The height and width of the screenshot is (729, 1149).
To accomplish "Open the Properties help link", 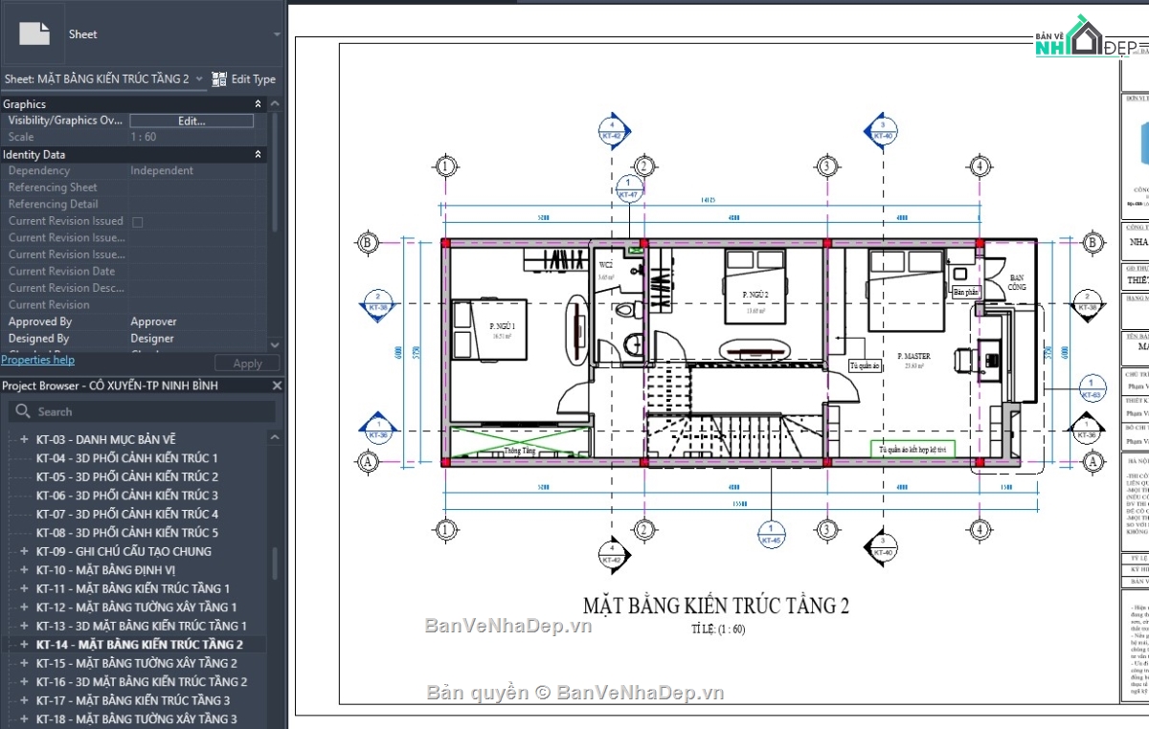I will [x=37, y=360].
